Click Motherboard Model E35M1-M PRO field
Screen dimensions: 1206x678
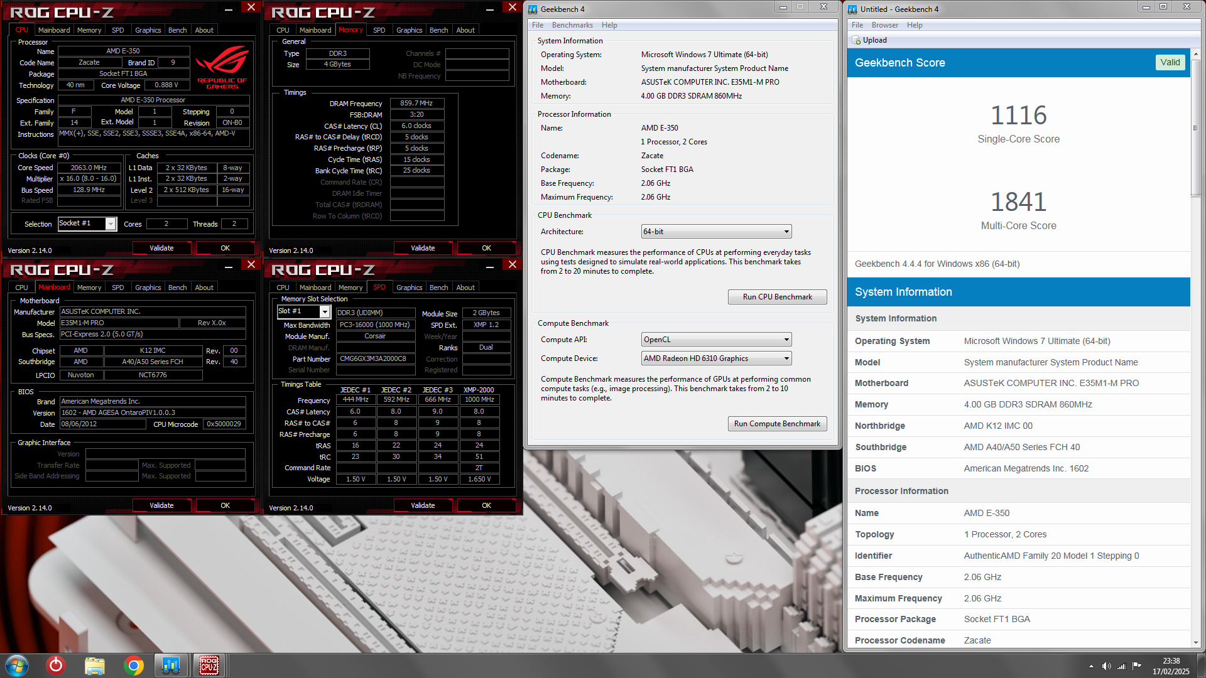119,323
